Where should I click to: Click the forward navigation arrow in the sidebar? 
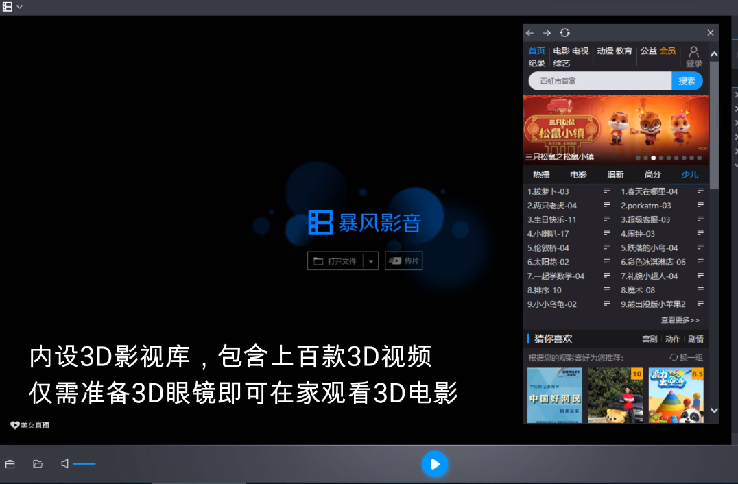click(547, 32)
